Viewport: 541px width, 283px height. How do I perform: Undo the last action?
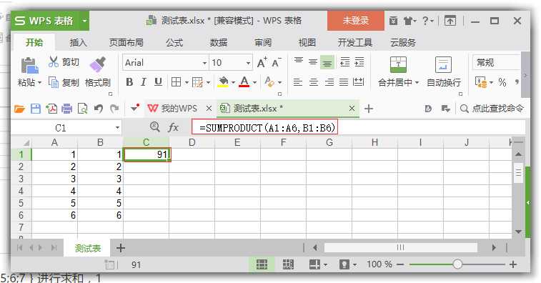(99, 109)
